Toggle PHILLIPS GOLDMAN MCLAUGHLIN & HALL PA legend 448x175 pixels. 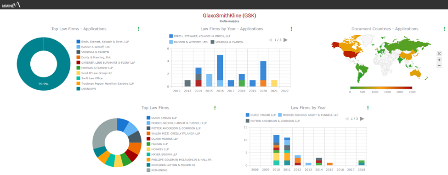pyautogui.click(x=179, y=159)
